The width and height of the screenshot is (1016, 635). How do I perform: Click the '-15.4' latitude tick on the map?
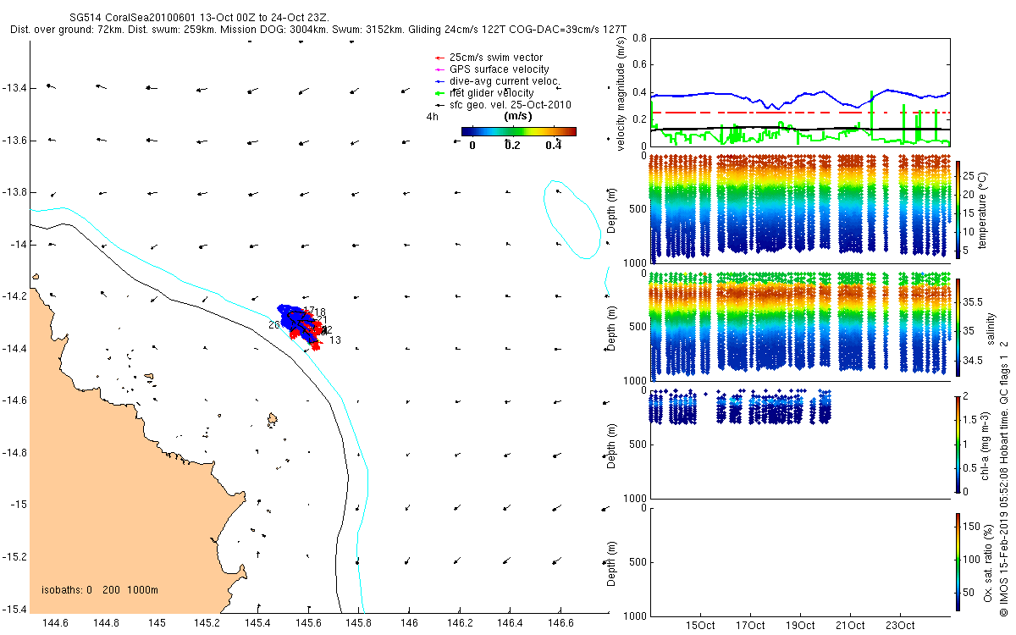(14, 609)
